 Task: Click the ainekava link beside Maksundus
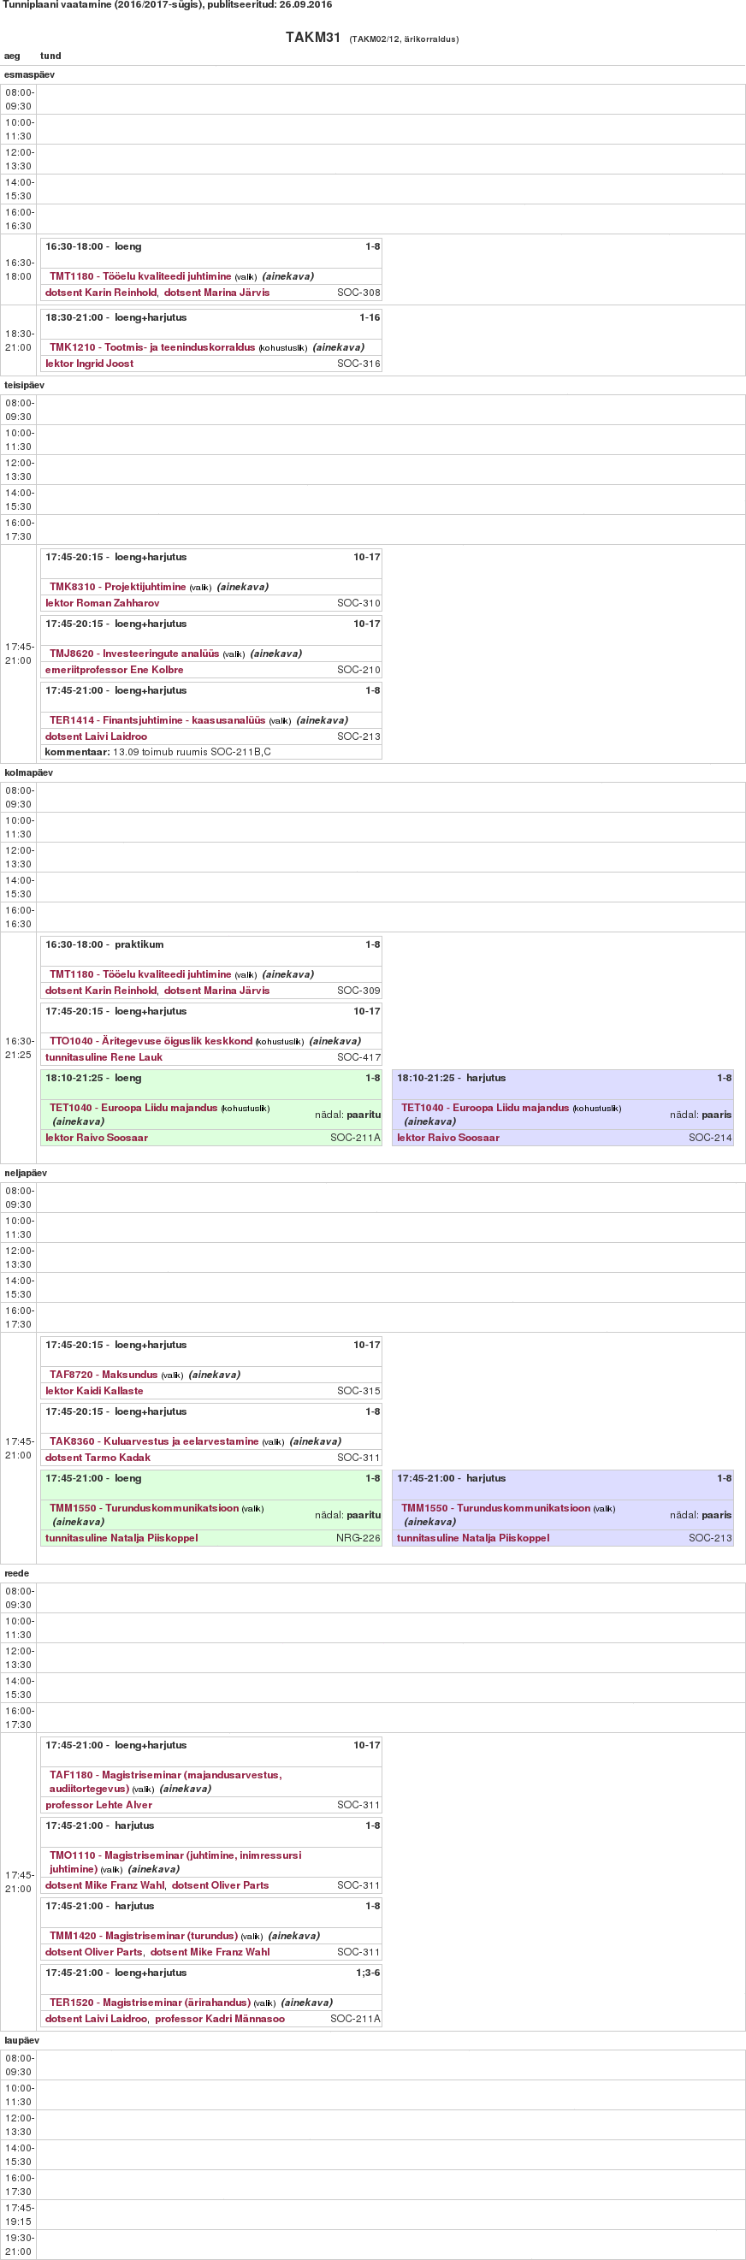(214, 1375)
